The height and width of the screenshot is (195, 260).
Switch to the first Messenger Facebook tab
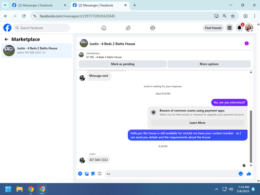[x=39, y=5]
